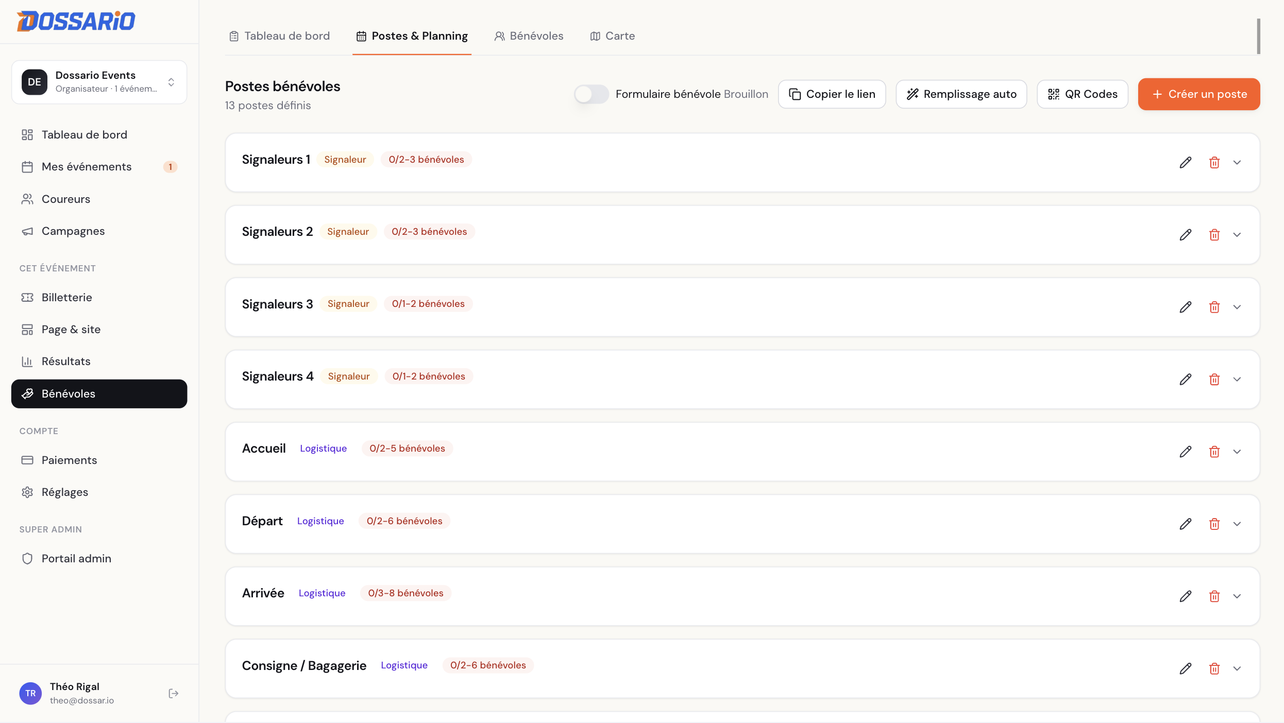
Task: Delete the Arrivée post
Action: coord(1214,596)
